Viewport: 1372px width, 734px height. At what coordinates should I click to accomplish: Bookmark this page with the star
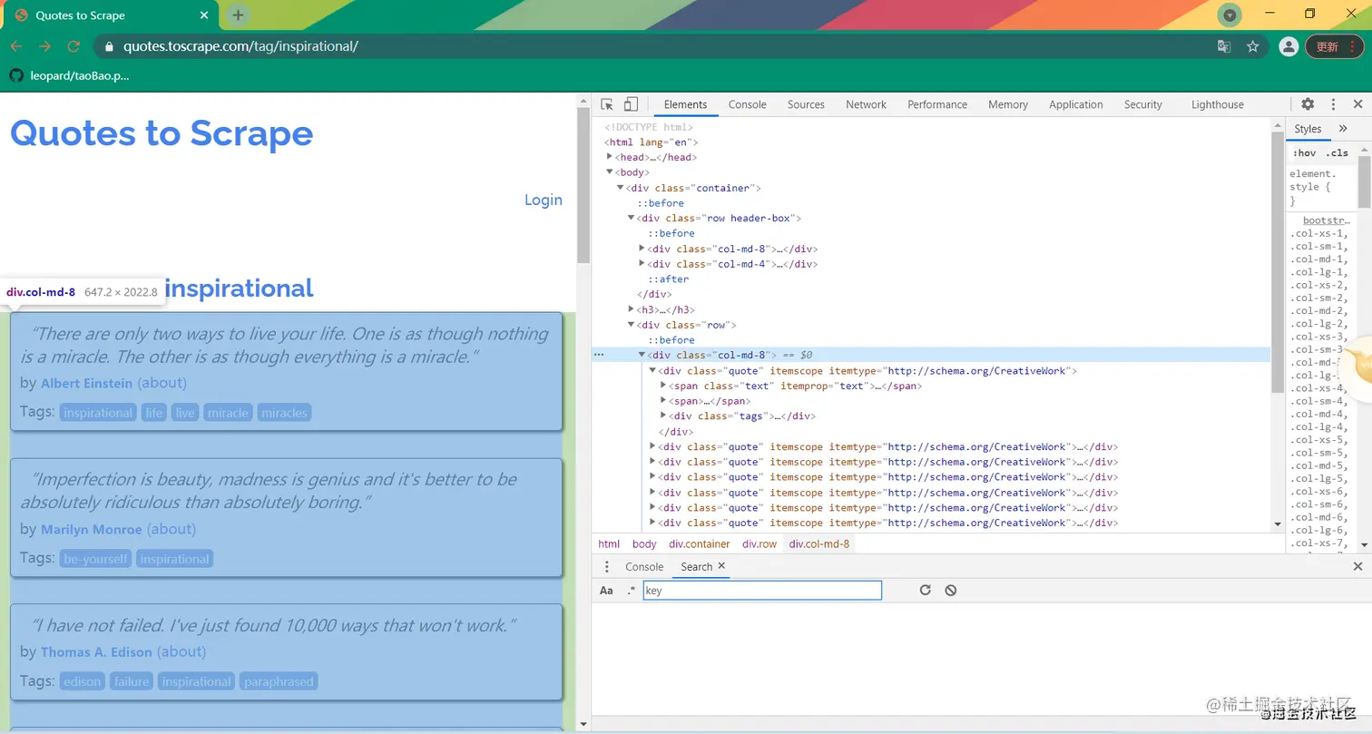[x=1253, y=46]
